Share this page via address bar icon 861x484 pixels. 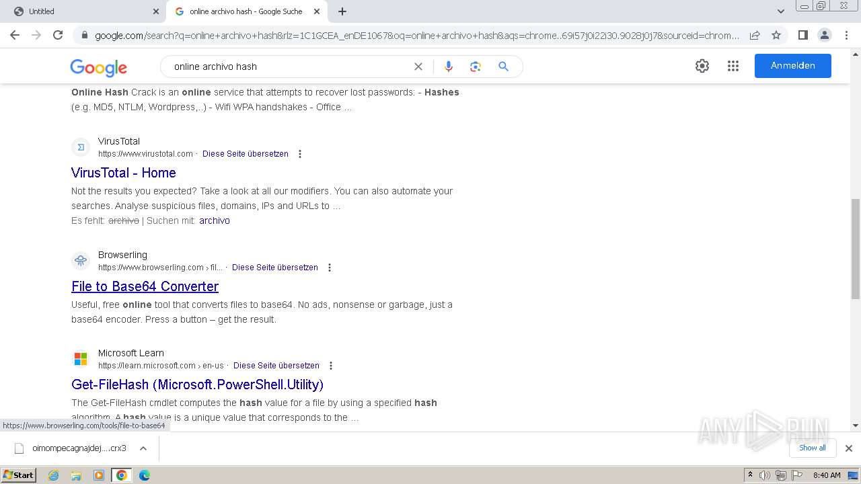[755, 35]
